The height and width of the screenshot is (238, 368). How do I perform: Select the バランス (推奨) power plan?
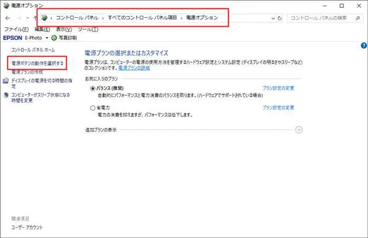(93, 89)
